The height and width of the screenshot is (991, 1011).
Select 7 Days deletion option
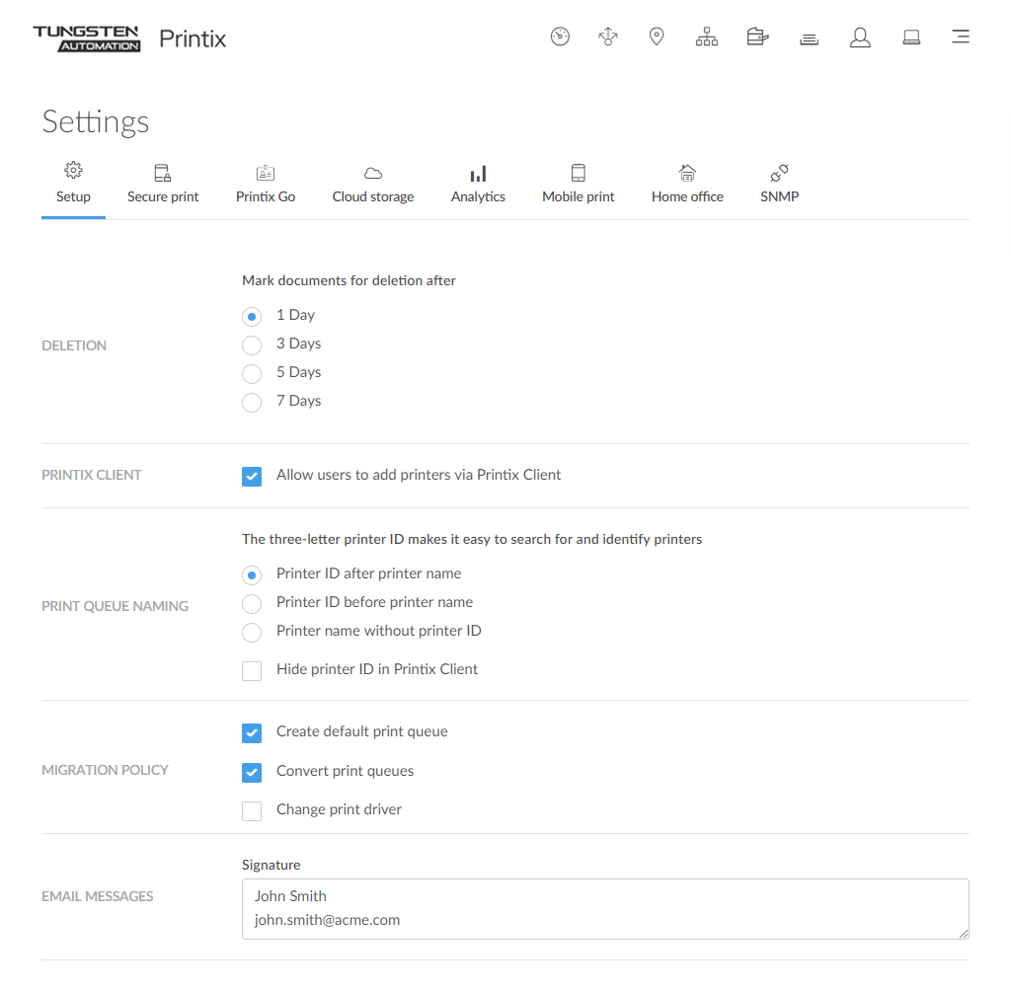pos(252,402)
